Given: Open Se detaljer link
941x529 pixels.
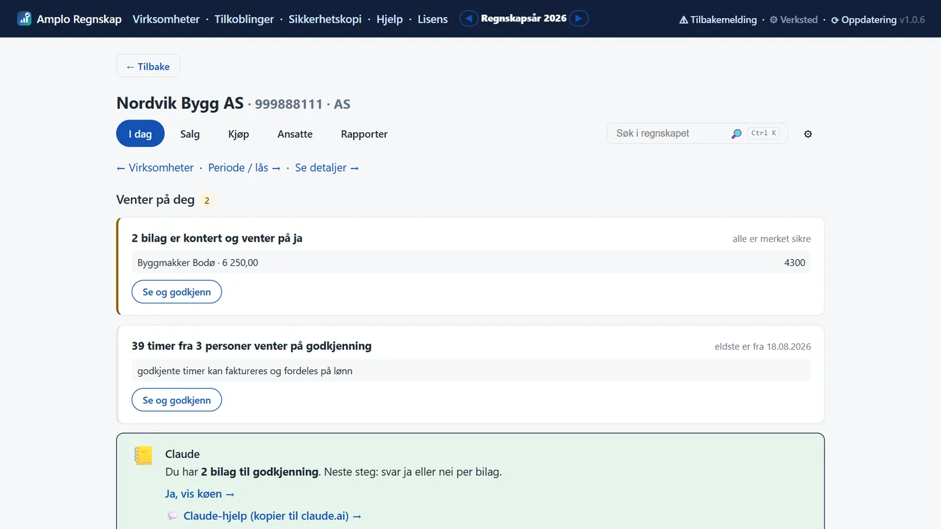Looking at the screenshot, I should coord(327,168).
